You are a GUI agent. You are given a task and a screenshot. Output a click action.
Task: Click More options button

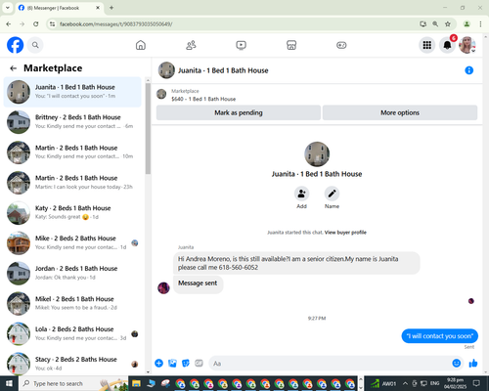pos(400,112)
